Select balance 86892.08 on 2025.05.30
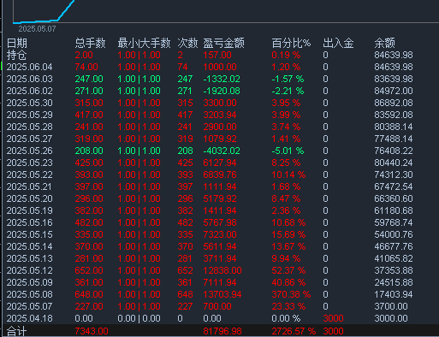This screenshot has height=337, width=439. point(394,103)
